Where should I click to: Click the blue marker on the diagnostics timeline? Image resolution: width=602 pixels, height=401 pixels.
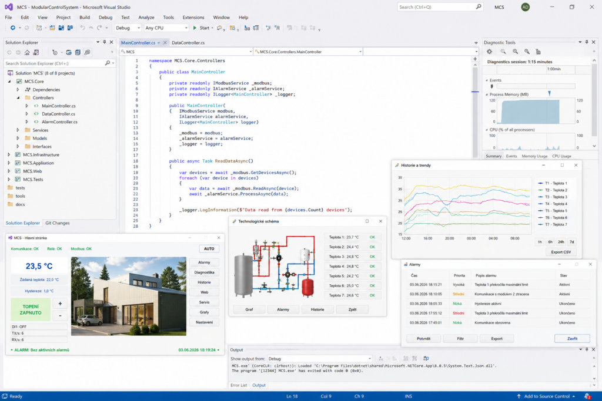click(x=550, y=93)
